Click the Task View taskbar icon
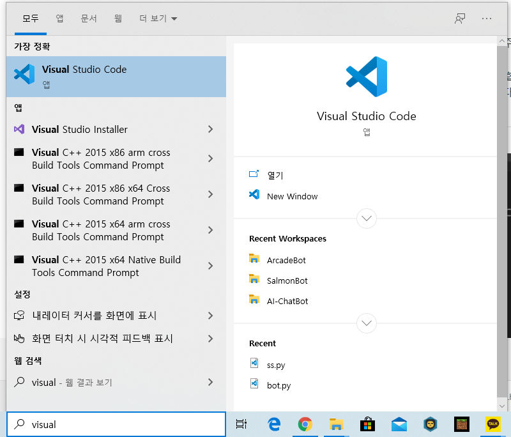 pos(241,424)
